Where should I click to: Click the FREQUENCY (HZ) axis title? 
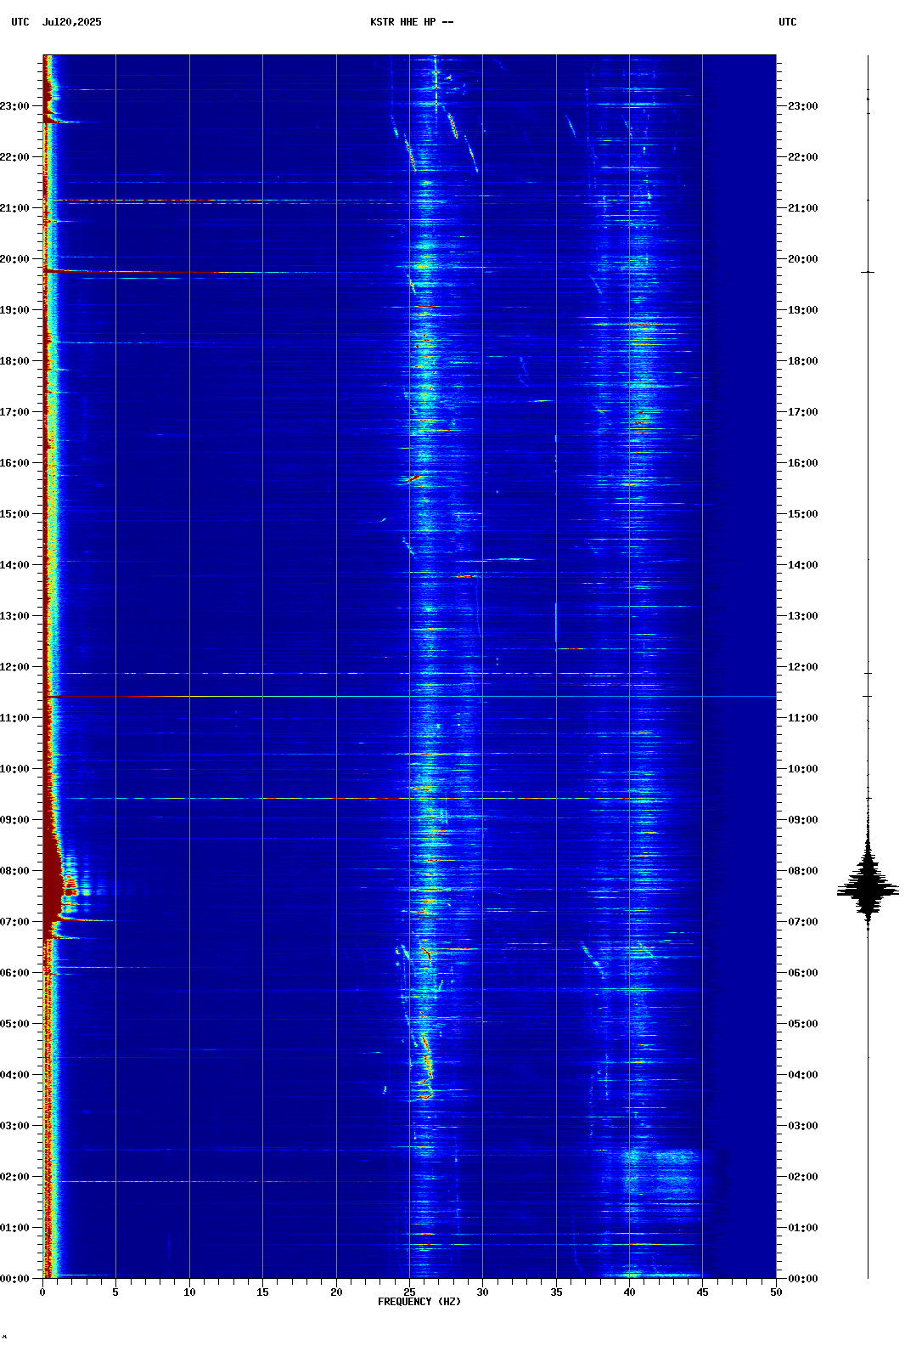coord(419,1302)
